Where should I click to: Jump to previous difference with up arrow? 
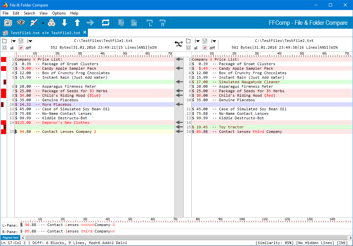77,23
